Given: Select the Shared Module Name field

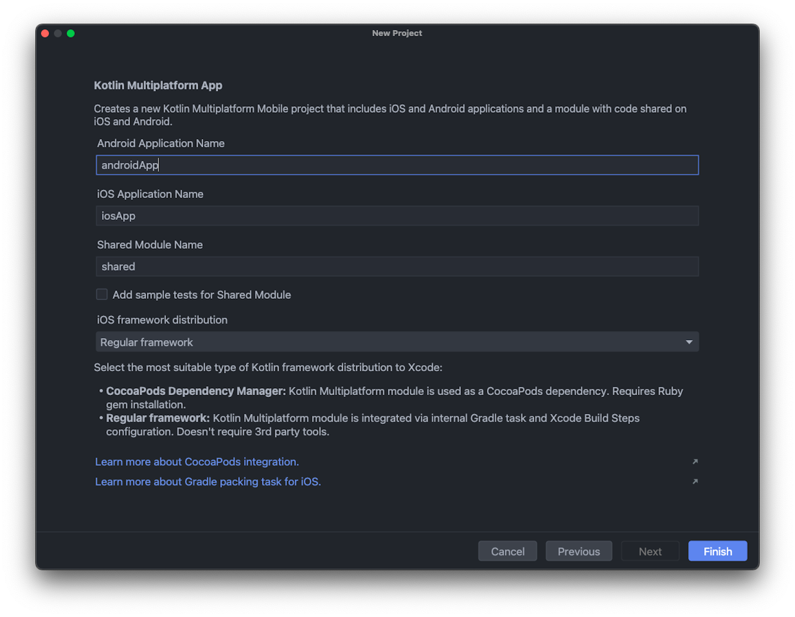Looking at the screenshot, I should [x=397, y=266].
